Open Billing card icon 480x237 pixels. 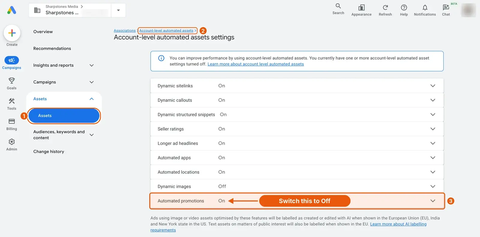[x=12, y=121]
